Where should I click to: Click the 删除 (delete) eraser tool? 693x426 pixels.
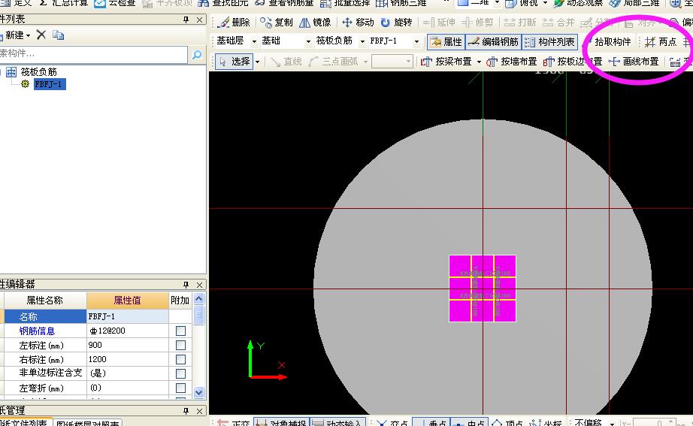coord(235,22)
